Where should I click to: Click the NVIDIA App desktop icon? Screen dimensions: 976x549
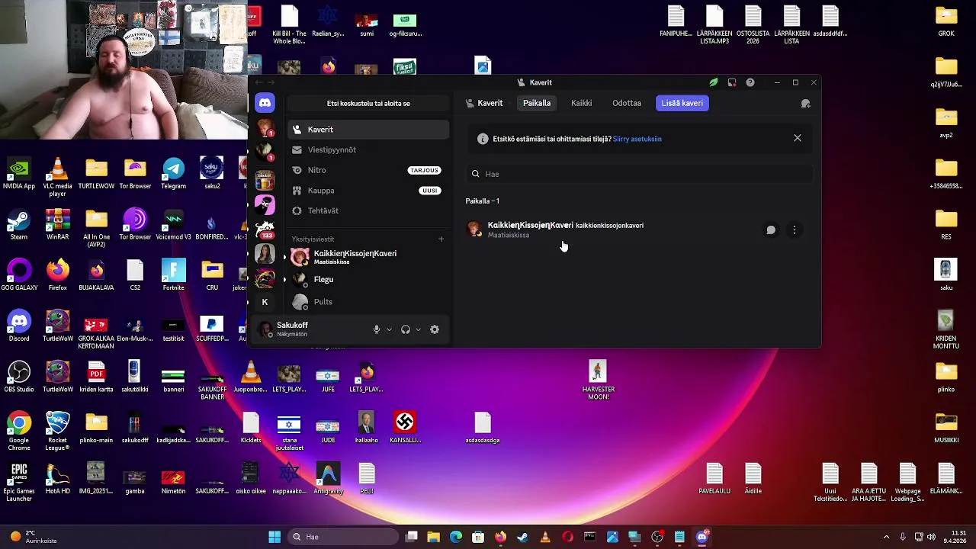19,173
